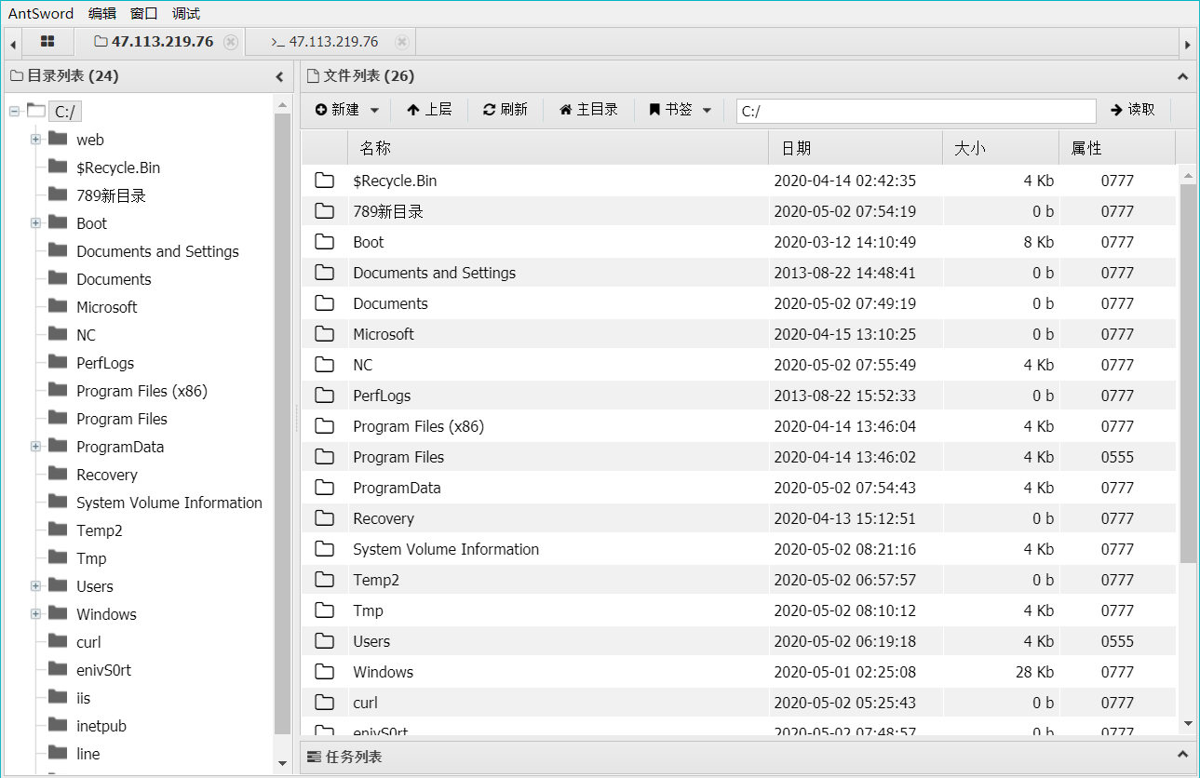Open the AntSword menu
The width and height of the screenshot is (1200, 778).
tap(41, 13)
